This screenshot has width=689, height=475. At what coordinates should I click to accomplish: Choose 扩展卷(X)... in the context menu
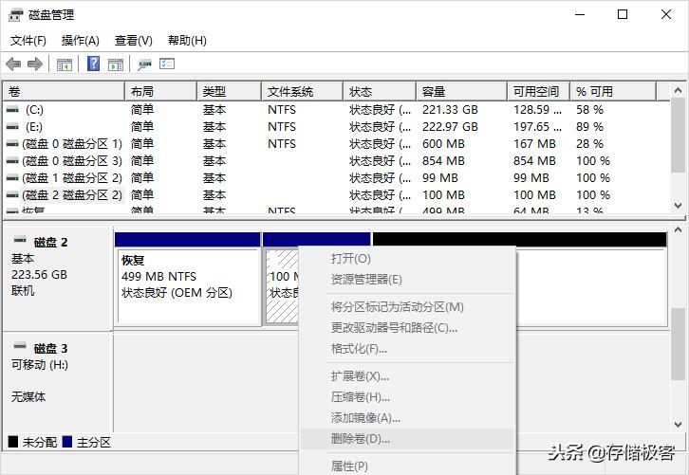click(x=407, y=376)
